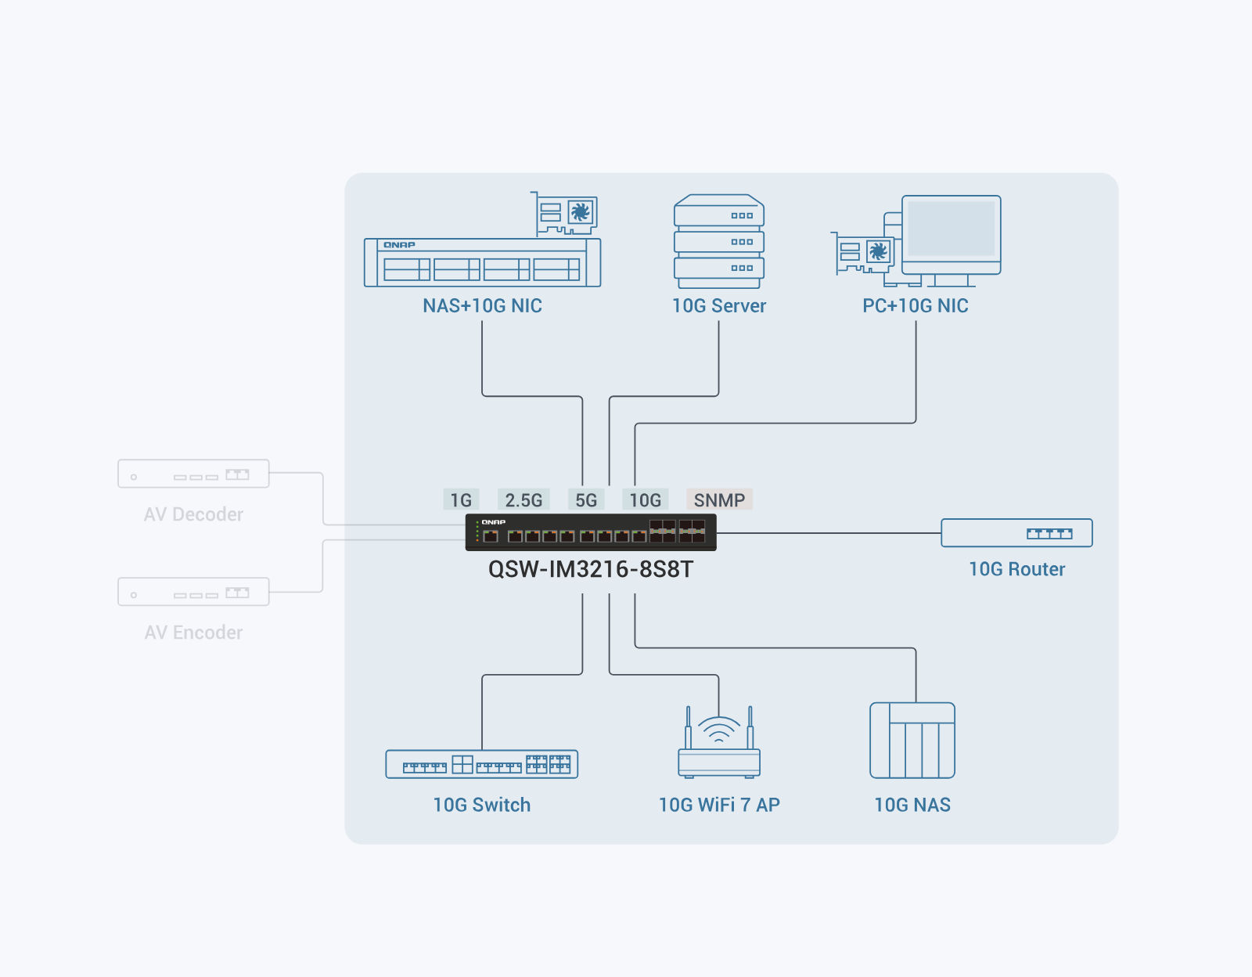Select the 1G speed tag

click(461, 499)
